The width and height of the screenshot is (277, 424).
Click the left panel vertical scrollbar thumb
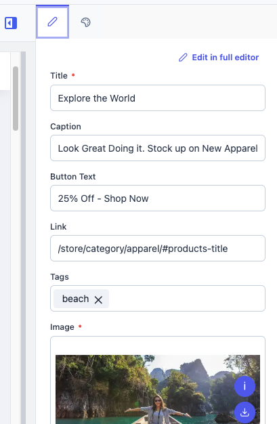[16, 98]
